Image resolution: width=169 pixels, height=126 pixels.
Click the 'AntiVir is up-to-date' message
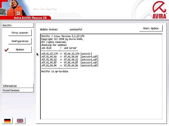click(x=55, y=71)
